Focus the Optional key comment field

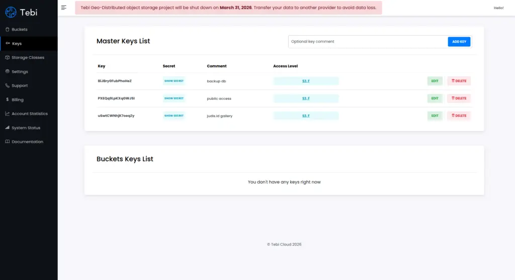(x=368, y=42)
